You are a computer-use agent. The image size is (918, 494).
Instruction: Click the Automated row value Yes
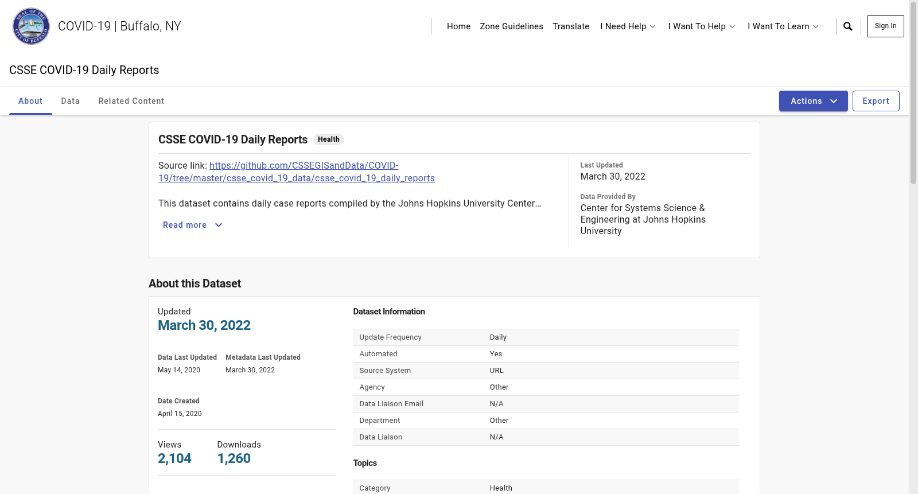[x=496, y=354]
